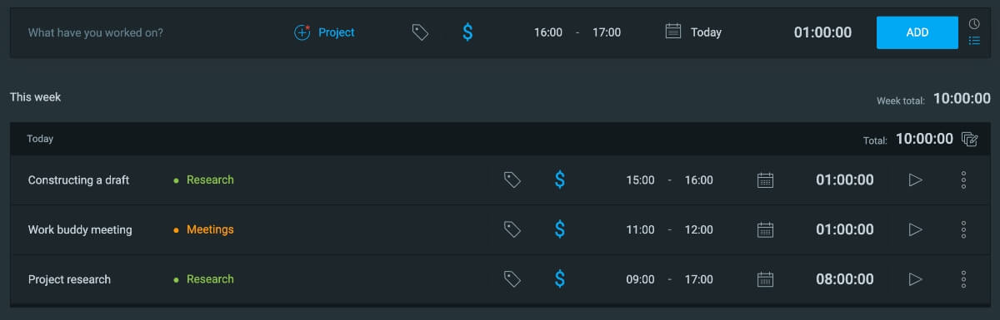Screen dimensions: 1000x320
Task: Open three-dot menu for Project research
Action: (963, 279)
